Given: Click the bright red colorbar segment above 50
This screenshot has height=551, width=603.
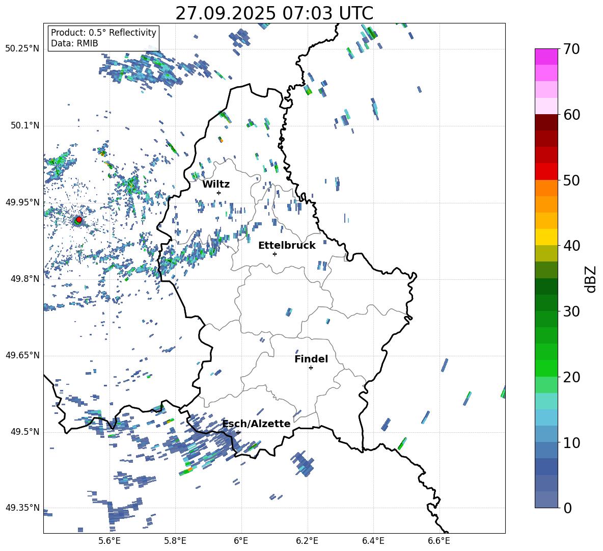Looking at the screenshot, I should [x=546, y=172].
